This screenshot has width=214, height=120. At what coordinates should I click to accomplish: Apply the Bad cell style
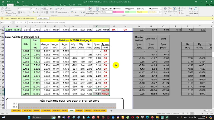[118, 12]
